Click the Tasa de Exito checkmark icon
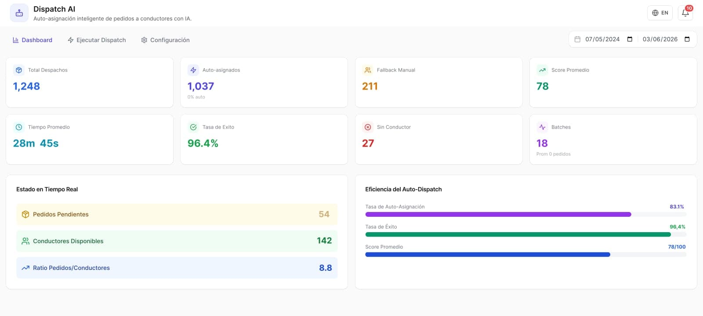This screenshot has height=316, width=703. coord(193,127)
